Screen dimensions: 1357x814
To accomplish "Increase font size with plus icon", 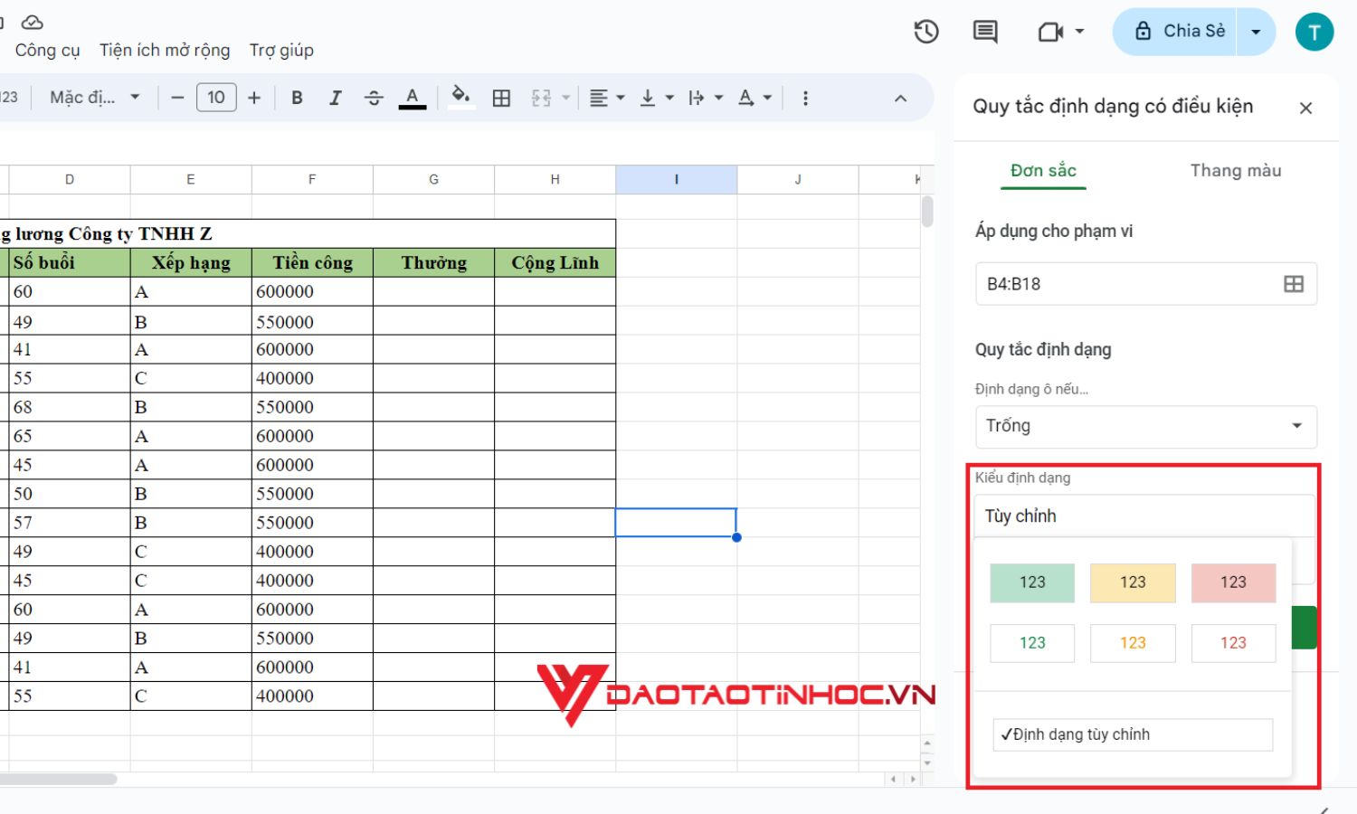I will [254, 98].
